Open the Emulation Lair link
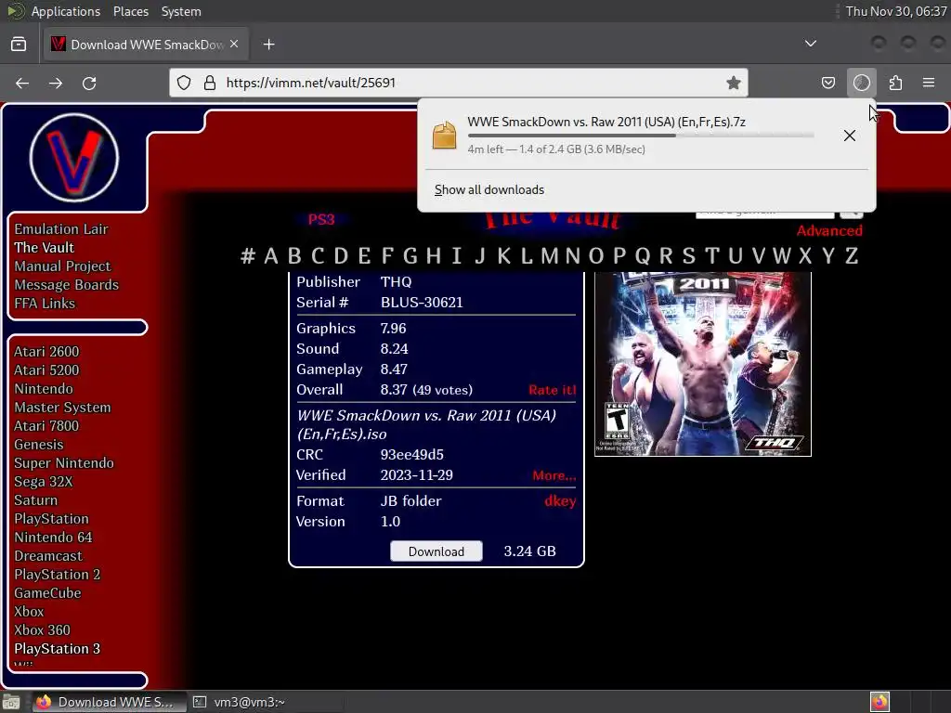 pos(61,229)
